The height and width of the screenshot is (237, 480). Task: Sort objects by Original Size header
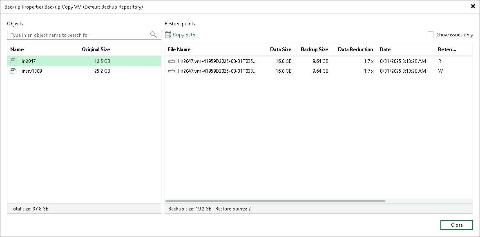(96, 49)
